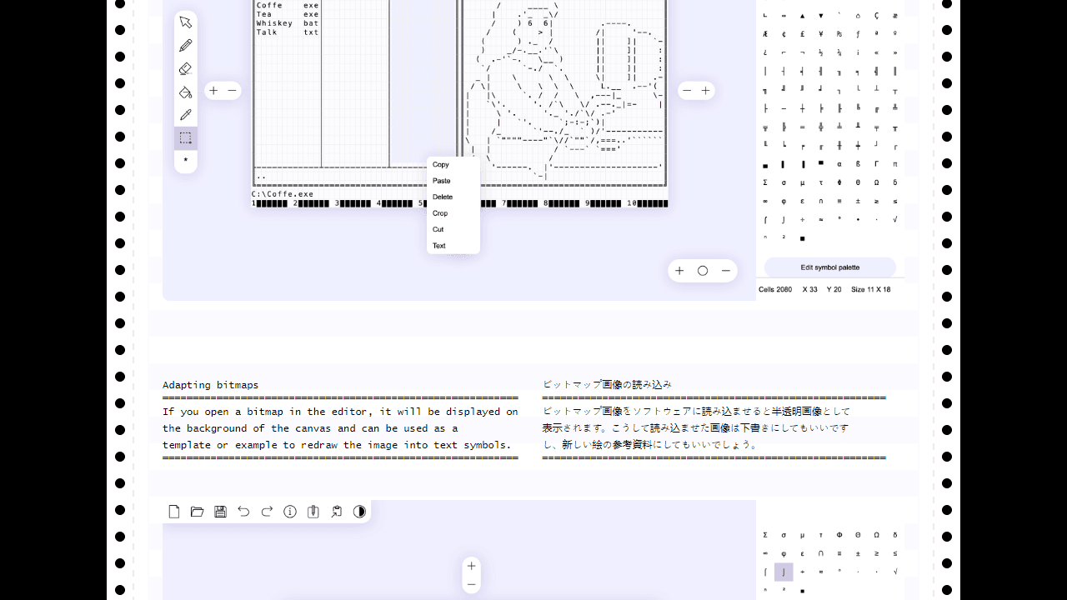Pick the » right guillemet symbol
This screenshot has height=600, width=1067.
[x=895, y=52]
